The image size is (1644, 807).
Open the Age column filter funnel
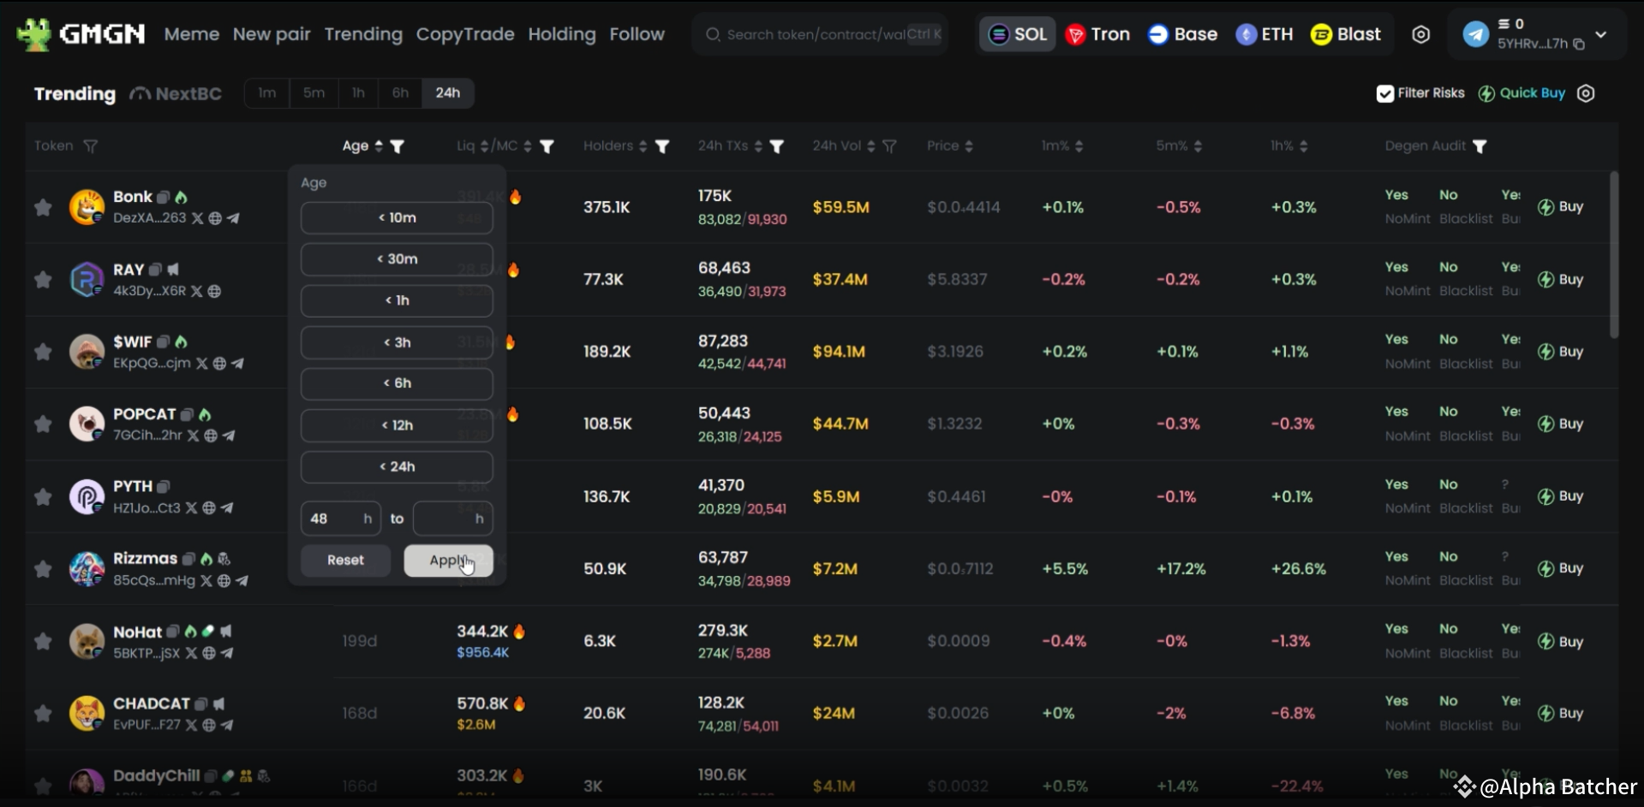397,146
